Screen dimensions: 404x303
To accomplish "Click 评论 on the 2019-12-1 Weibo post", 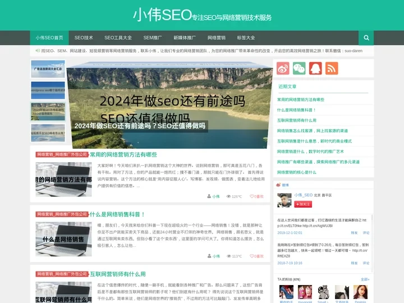I will (366, 233).
